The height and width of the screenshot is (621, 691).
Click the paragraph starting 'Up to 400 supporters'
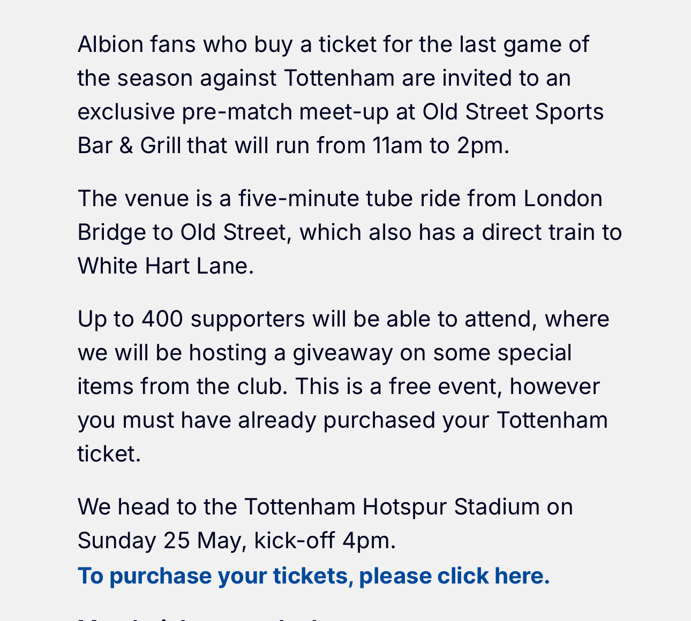pos(343,386)
